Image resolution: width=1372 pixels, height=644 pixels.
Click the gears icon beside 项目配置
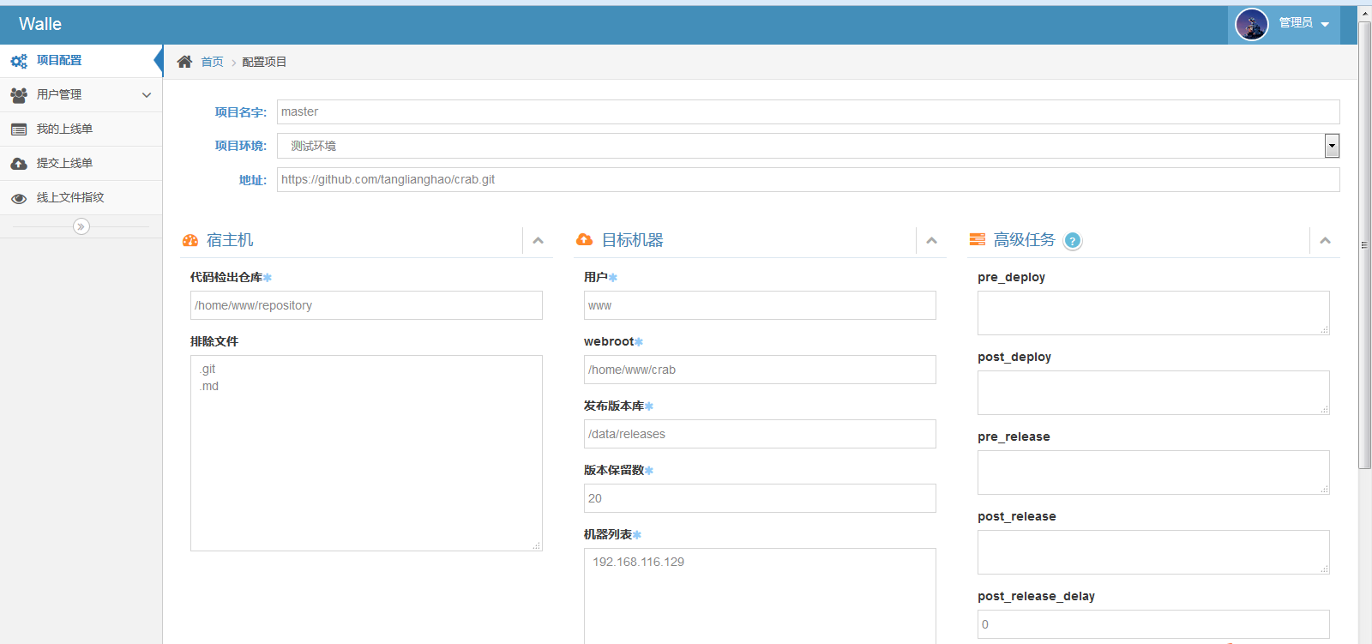pyautogui.click(x=19, y=61)
